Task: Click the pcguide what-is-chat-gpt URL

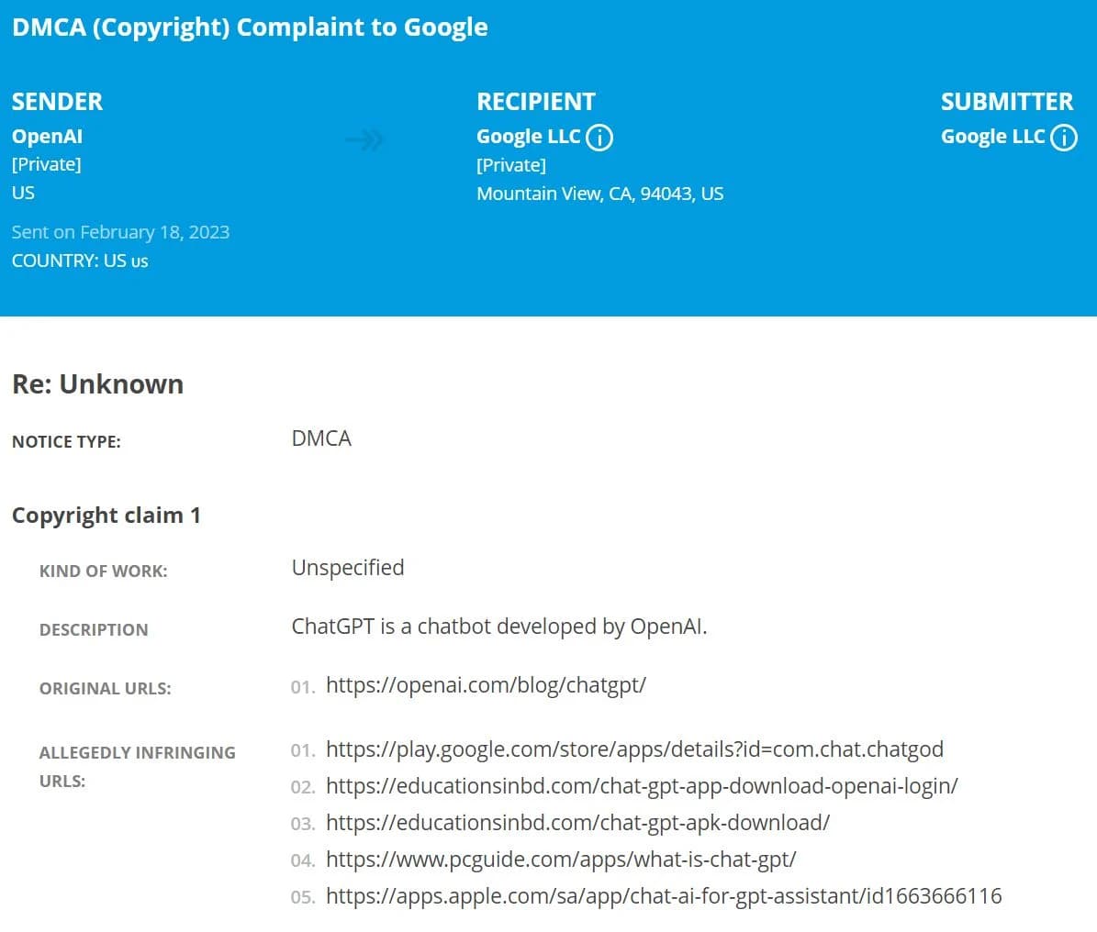Action: 561,860
